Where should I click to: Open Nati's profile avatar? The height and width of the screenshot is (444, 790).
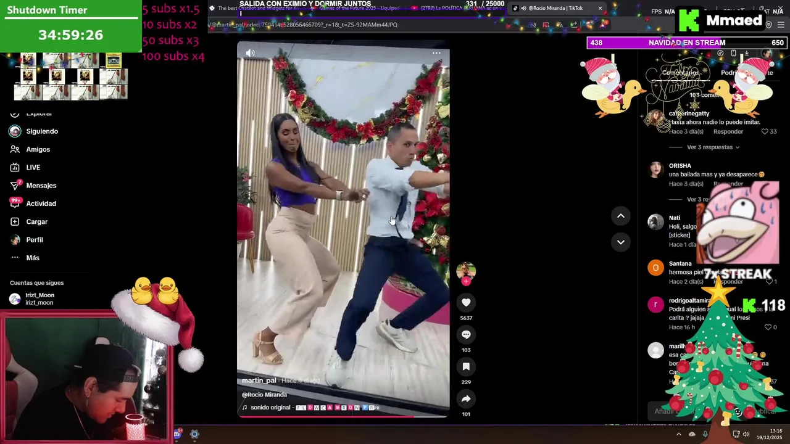pyautogui.click(x=655, y=222)
